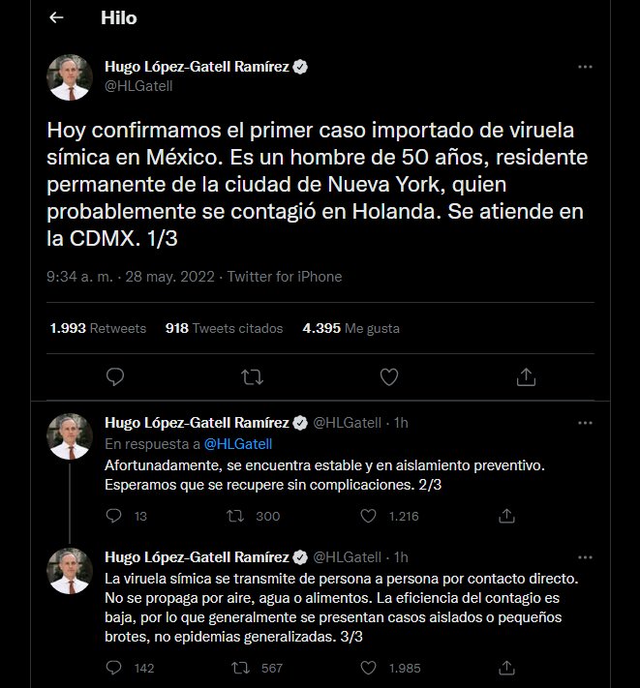This screenshot has height=688, width=640.
Task: Retweet the main tweet
Action: pyautogui.click(x=252, y=376)
